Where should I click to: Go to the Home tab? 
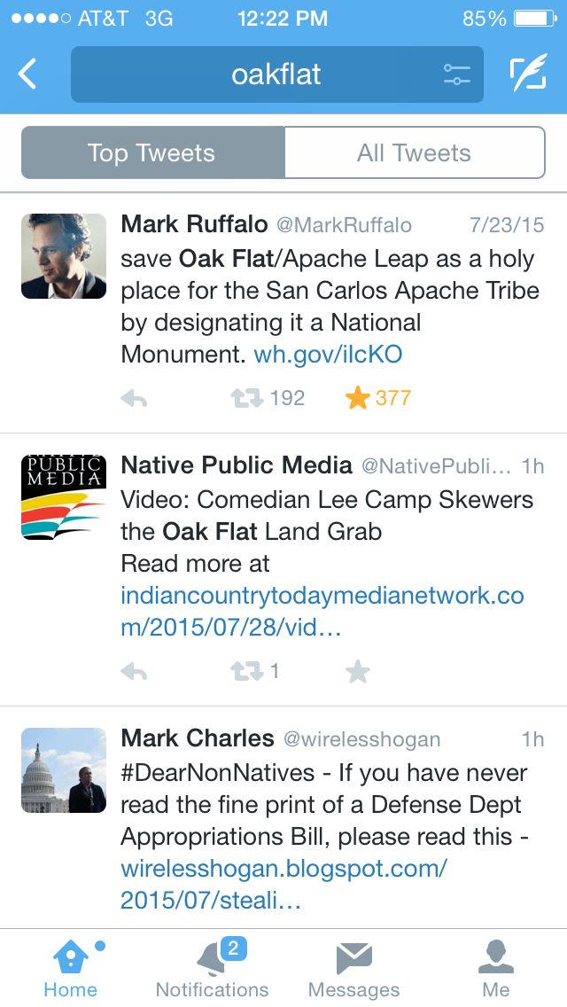(71, 968)
